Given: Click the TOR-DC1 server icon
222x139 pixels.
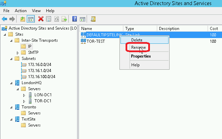Looking at the screenshot, I should click(30, 101).
